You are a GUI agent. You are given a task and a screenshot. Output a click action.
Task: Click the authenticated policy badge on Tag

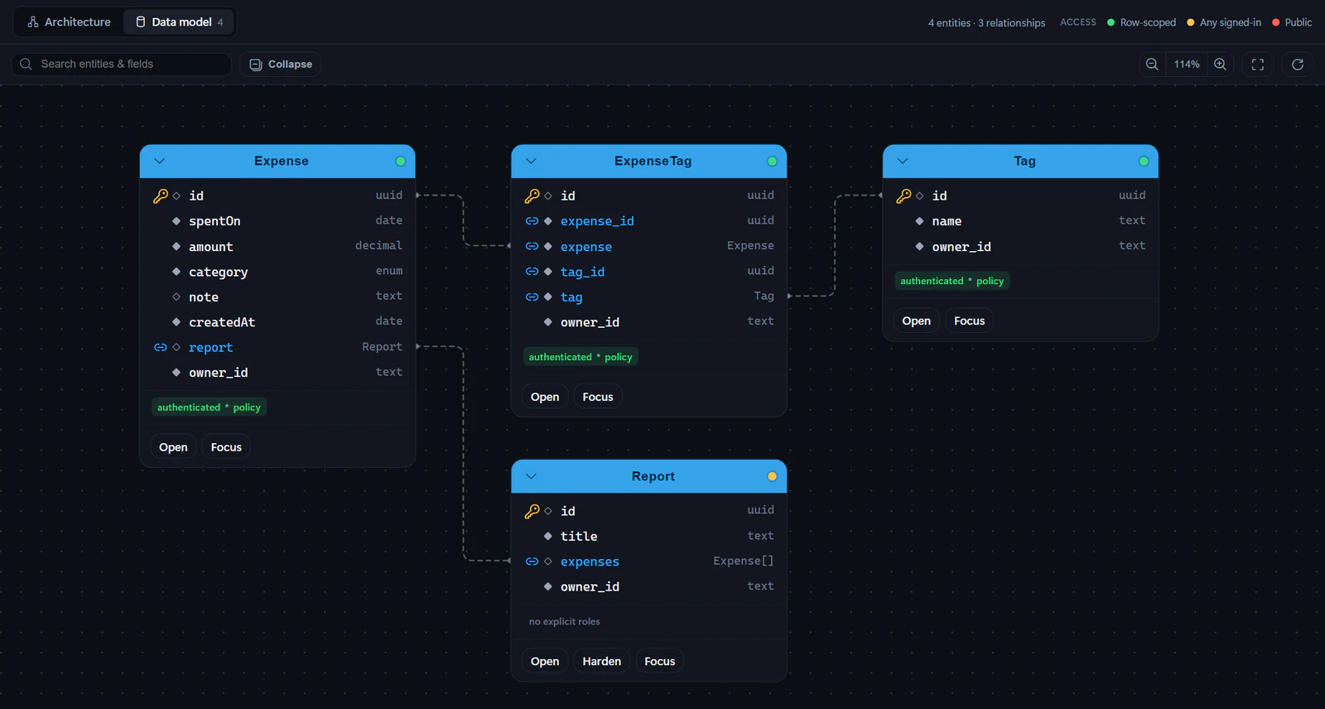(952, 281)
